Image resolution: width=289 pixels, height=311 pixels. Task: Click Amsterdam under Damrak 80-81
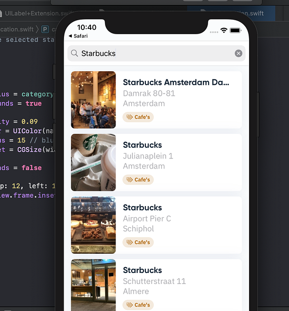point(144,104)
